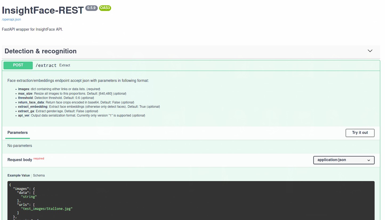This screenshot has width=385, height=220.
Task: Click the InsightFace-REST title
Action: [x=43, y=10]
